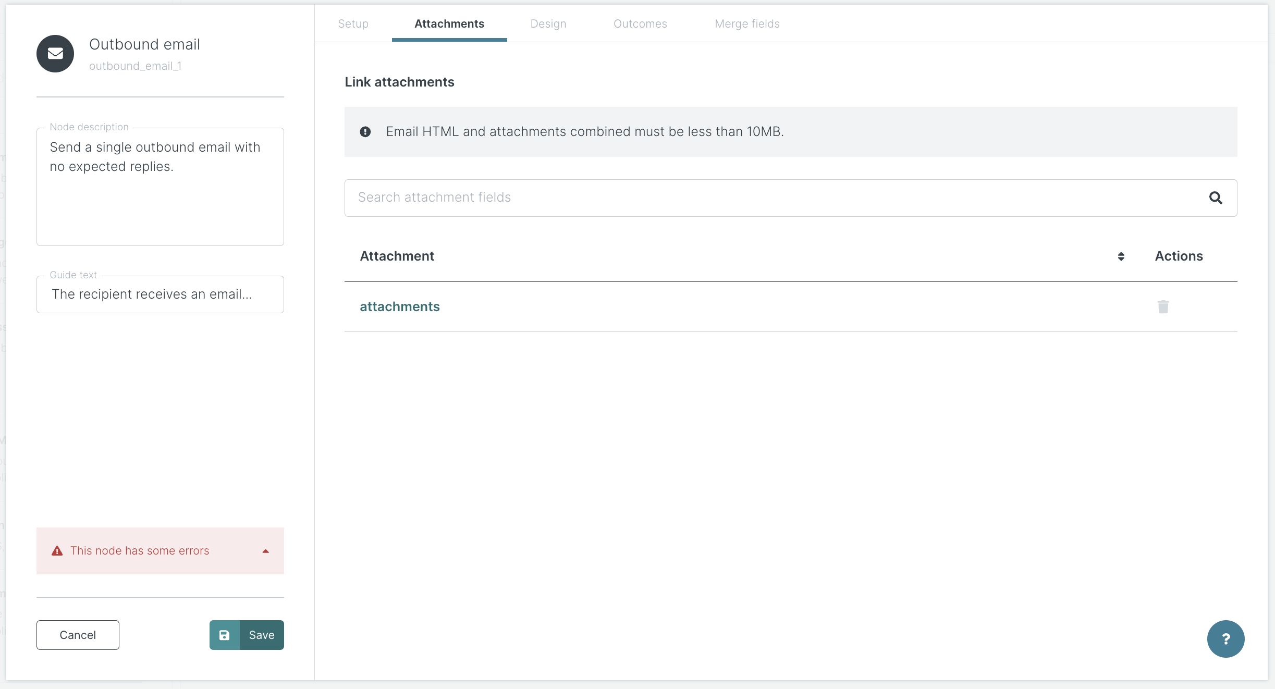Screen dimensions: 1275x689
Task: Click the search magnifier icon
Action: click(1216, 198)
